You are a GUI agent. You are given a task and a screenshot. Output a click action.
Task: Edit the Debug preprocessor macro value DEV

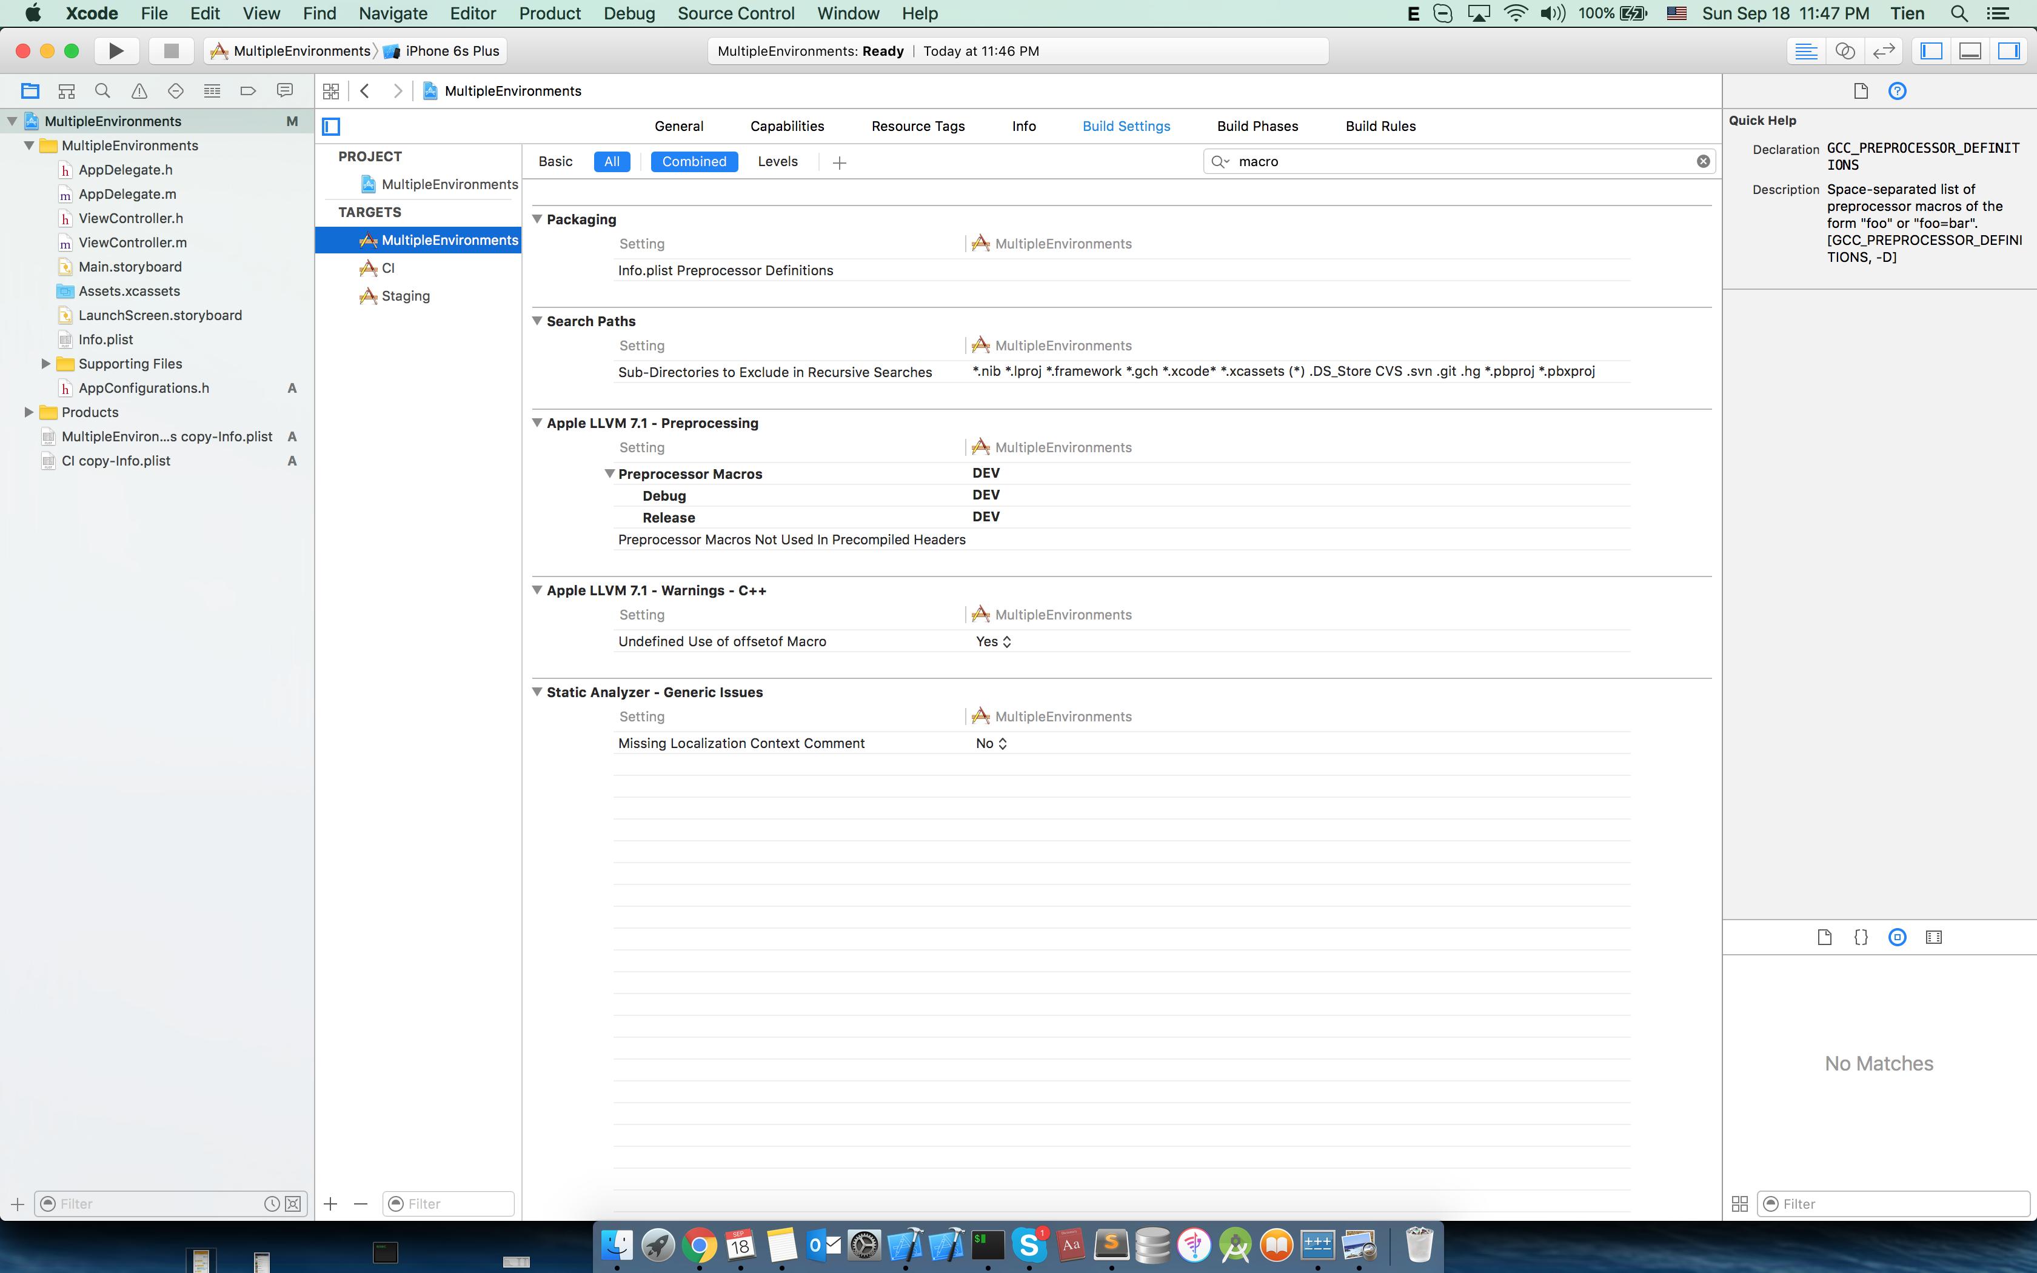click(x=986, y=495)
